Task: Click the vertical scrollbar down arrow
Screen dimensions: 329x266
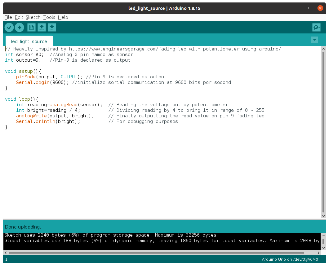Action: click(324, 216)
